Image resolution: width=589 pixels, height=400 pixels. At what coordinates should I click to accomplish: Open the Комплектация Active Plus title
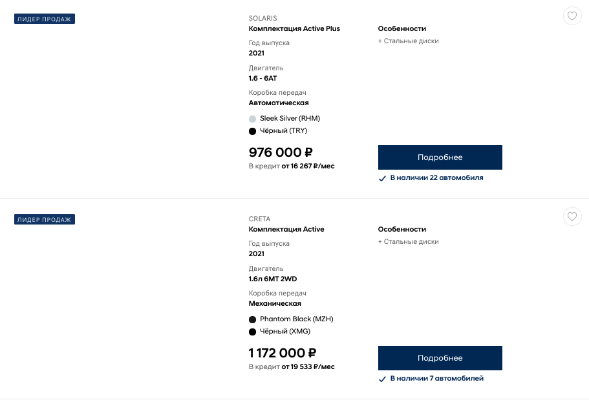point(294,28)
